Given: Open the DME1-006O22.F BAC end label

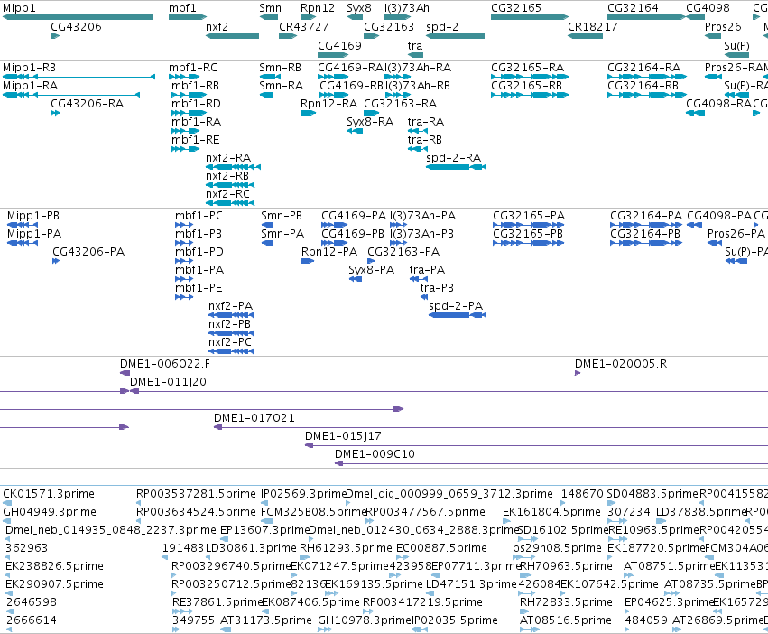Looking at the screenshot, I should tap(165, 363).
